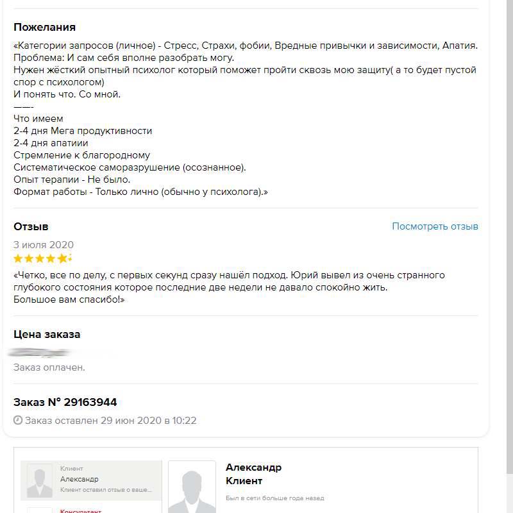Click the last half-filled rating star

63,259
